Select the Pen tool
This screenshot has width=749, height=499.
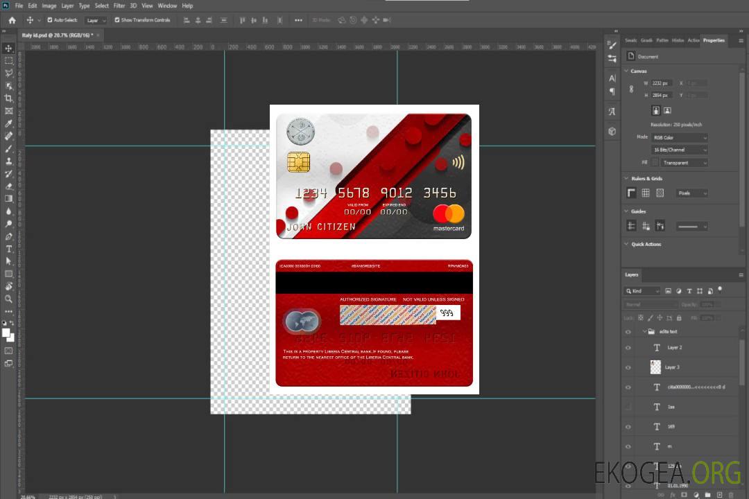[8, 236]
